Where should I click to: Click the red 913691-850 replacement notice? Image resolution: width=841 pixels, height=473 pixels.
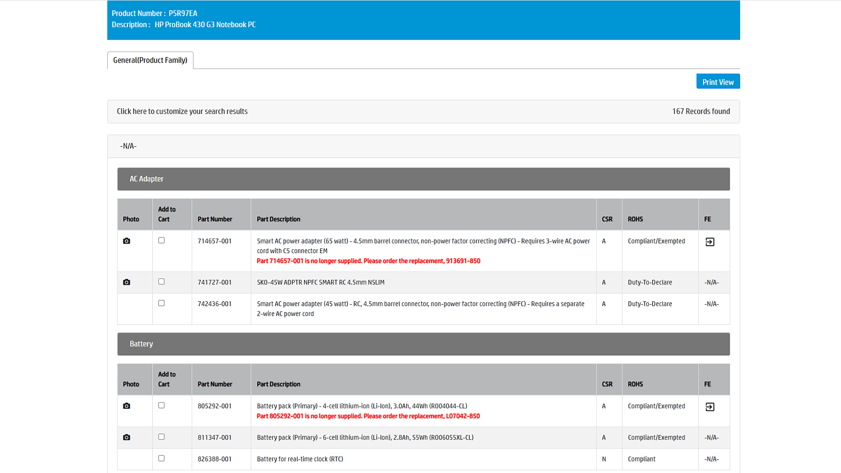coord(369,261)
